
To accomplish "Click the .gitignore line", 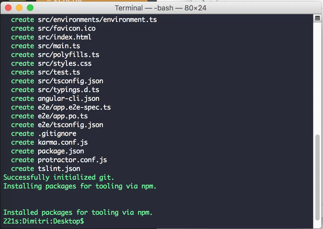I will pos(57,134).
